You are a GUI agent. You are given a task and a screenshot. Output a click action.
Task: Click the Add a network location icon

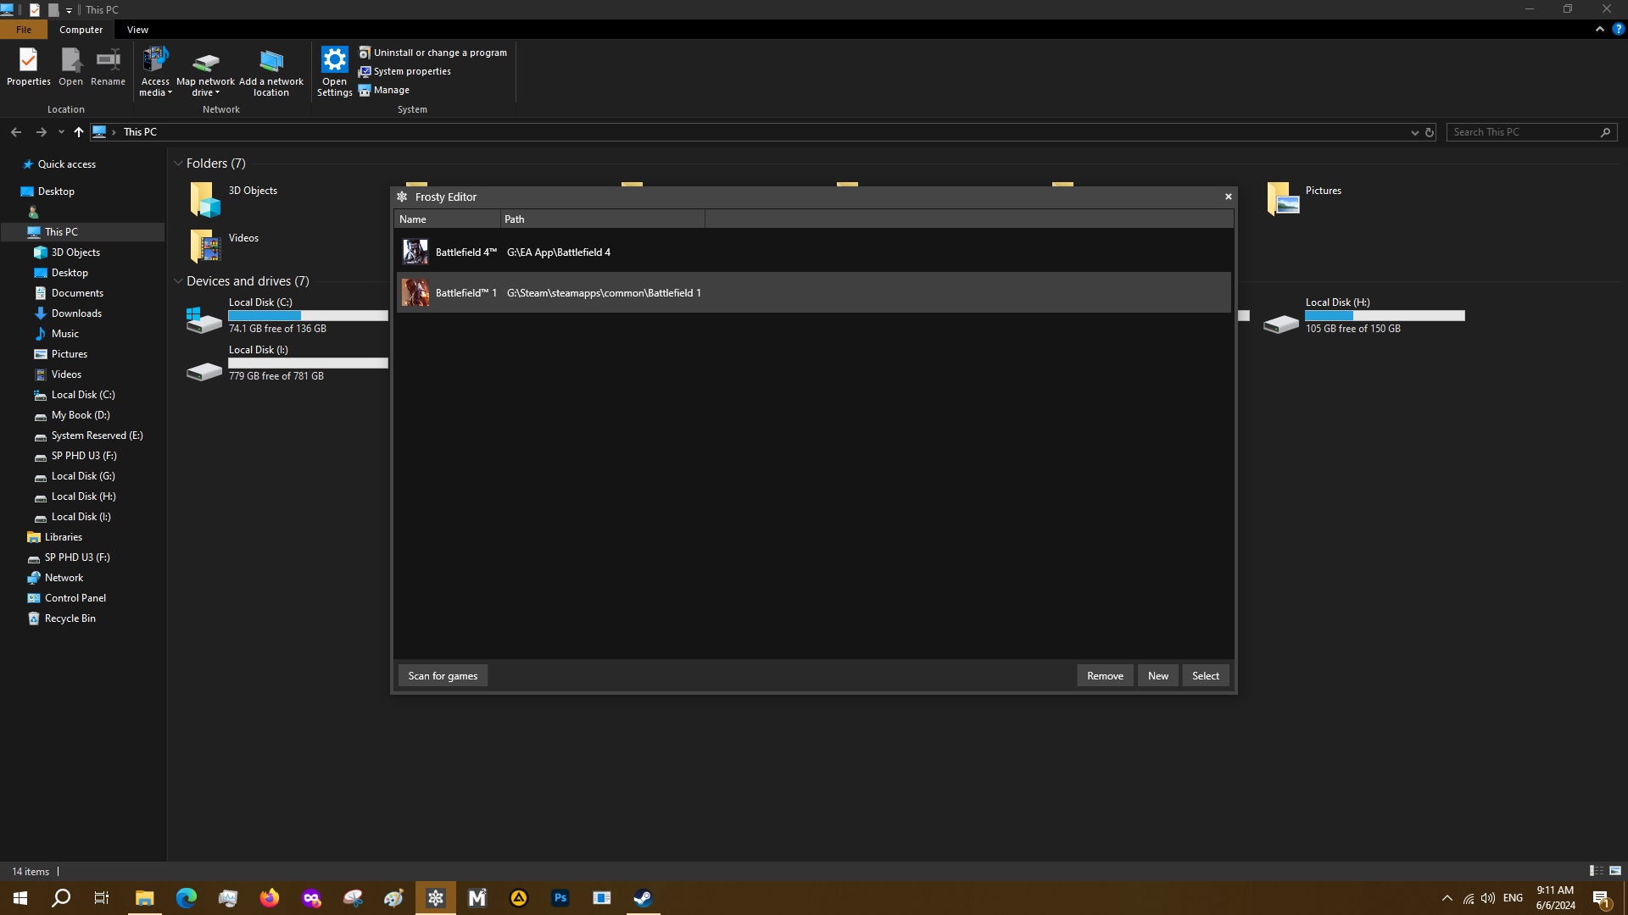coord(271,61)
